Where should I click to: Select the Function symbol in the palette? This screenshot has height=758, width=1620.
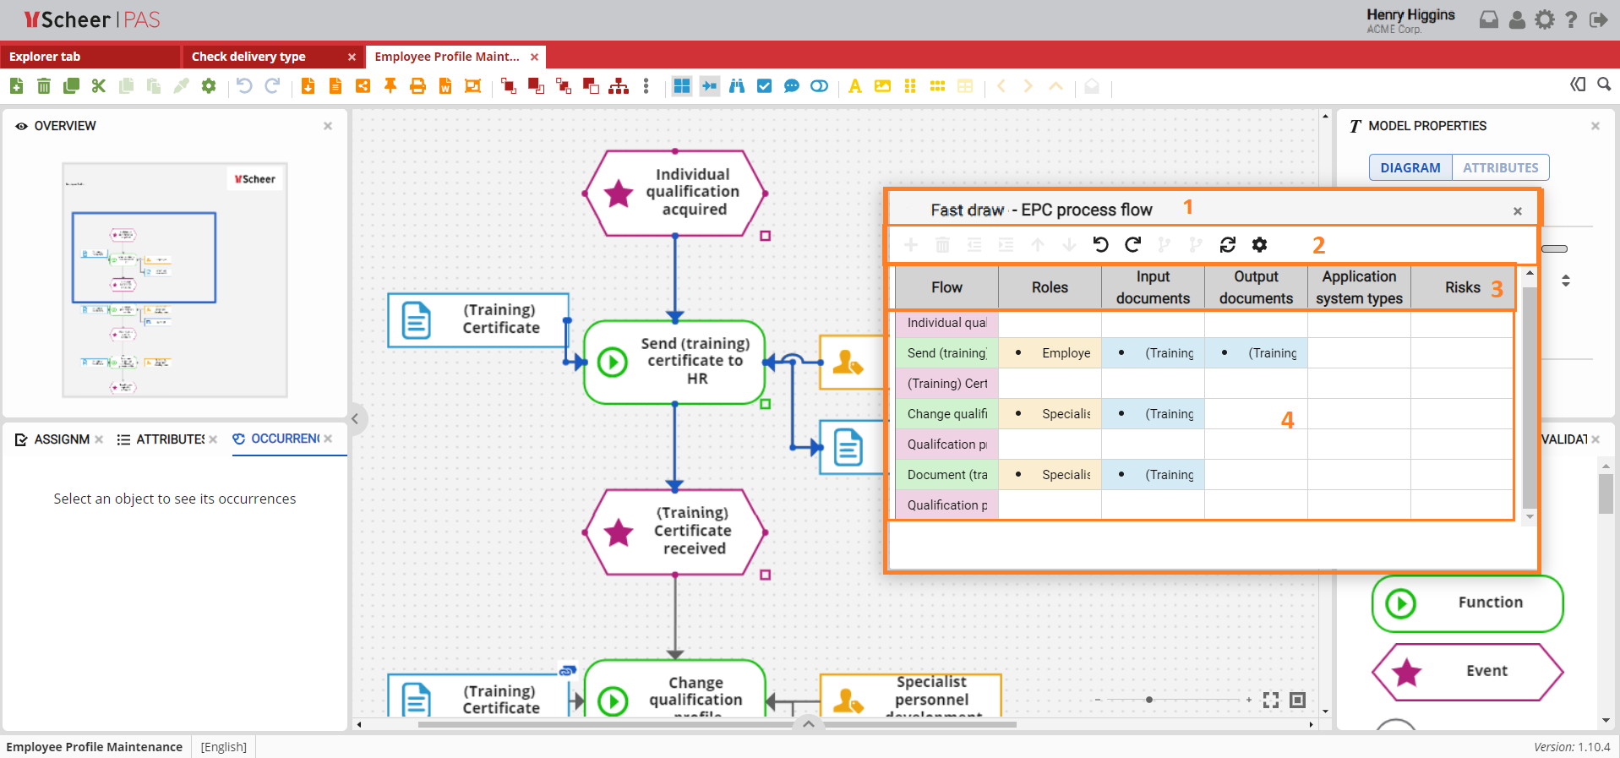(1467, 603)
